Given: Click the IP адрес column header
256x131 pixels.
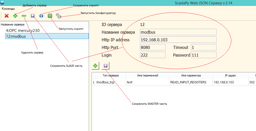Looking at the screenshot, I should point(230,75).
